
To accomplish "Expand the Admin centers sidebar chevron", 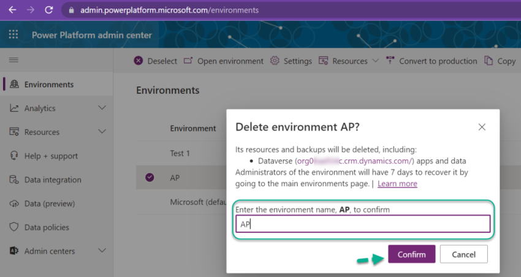I will [x=102, y=251].
